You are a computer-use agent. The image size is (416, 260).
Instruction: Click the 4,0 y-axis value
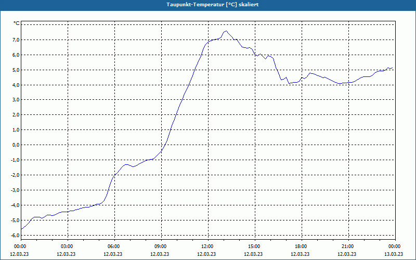(16, 85)
